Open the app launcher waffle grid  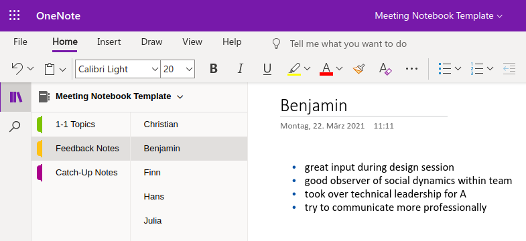click(15, 15)
